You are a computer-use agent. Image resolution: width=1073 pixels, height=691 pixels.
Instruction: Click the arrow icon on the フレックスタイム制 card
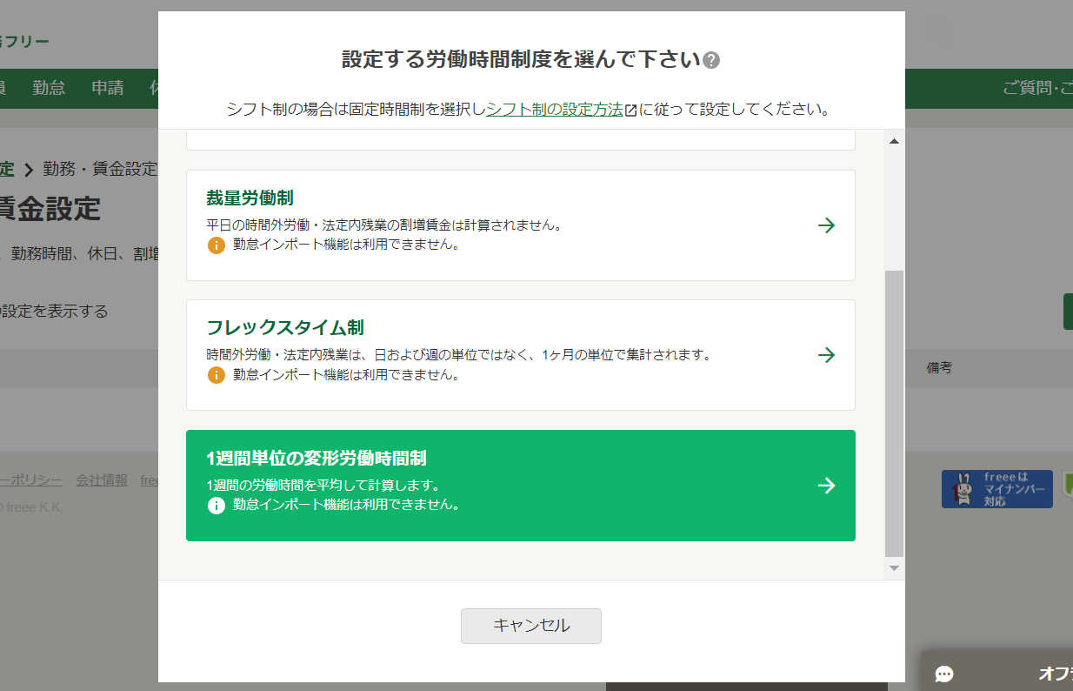(826, 355)
